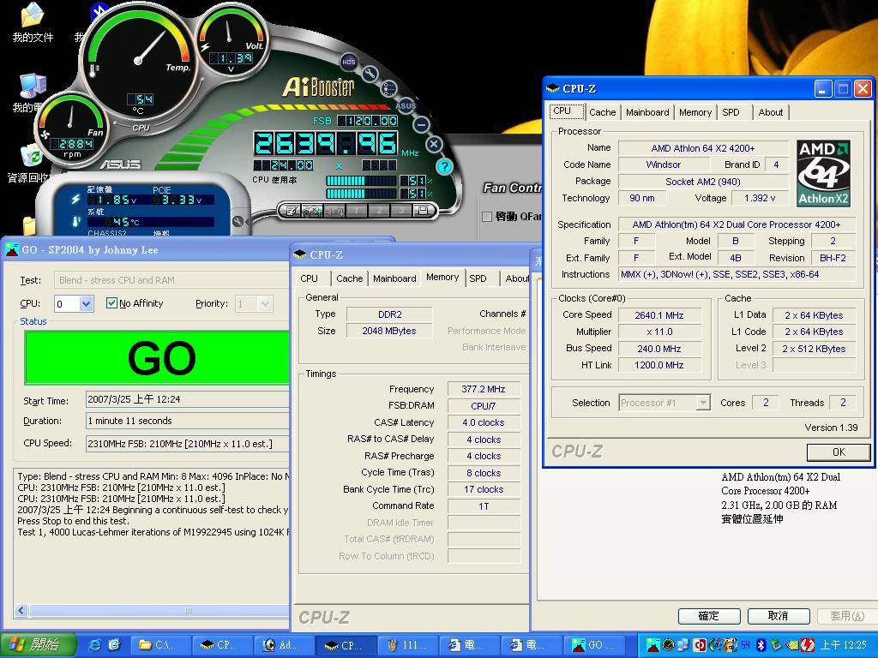Click the taskbar clock showing 12:25
This screenshot has height=658, width=878.
tap(843, 645)
